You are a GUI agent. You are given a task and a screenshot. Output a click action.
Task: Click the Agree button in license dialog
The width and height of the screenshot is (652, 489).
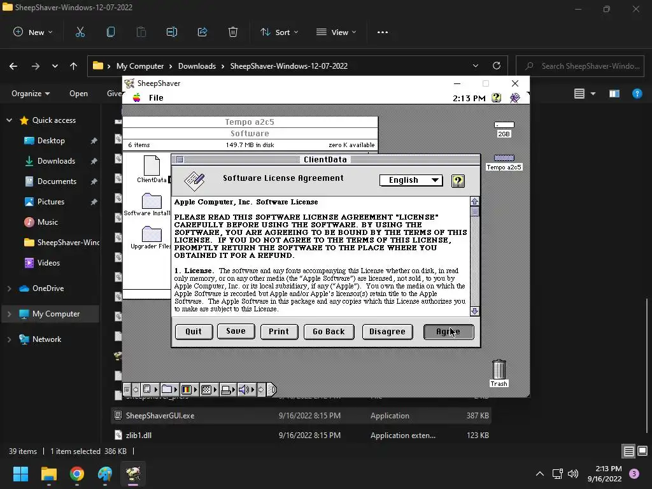[x=448, y=331]
